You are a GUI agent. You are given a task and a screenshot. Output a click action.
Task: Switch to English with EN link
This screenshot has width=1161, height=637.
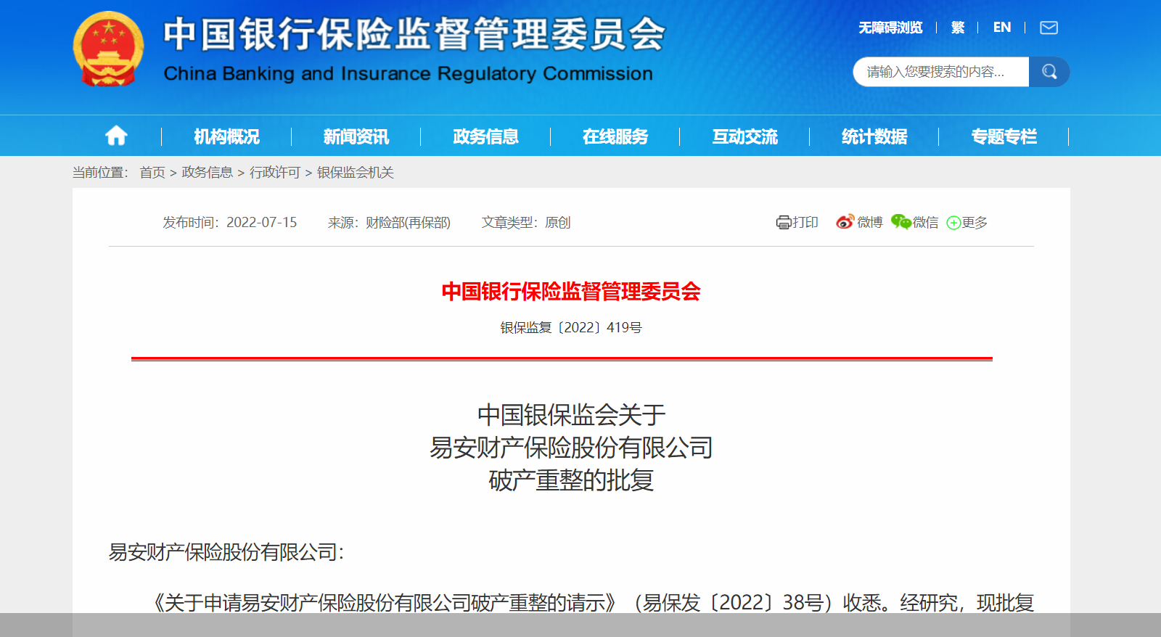1002,28
